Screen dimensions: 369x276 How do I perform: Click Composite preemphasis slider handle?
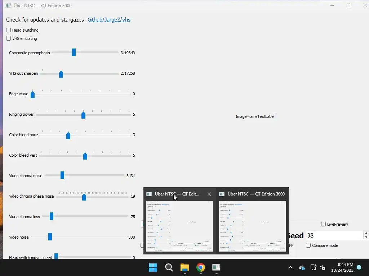tap(74, 52)
